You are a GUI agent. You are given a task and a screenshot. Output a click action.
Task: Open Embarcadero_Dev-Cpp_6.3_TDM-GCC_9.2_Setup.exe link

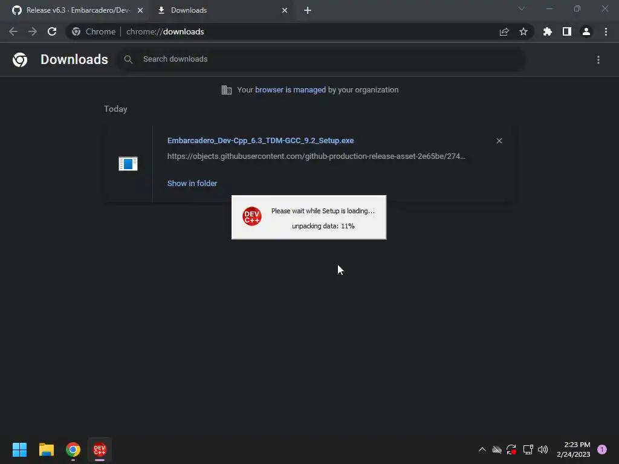pos(260,140)
